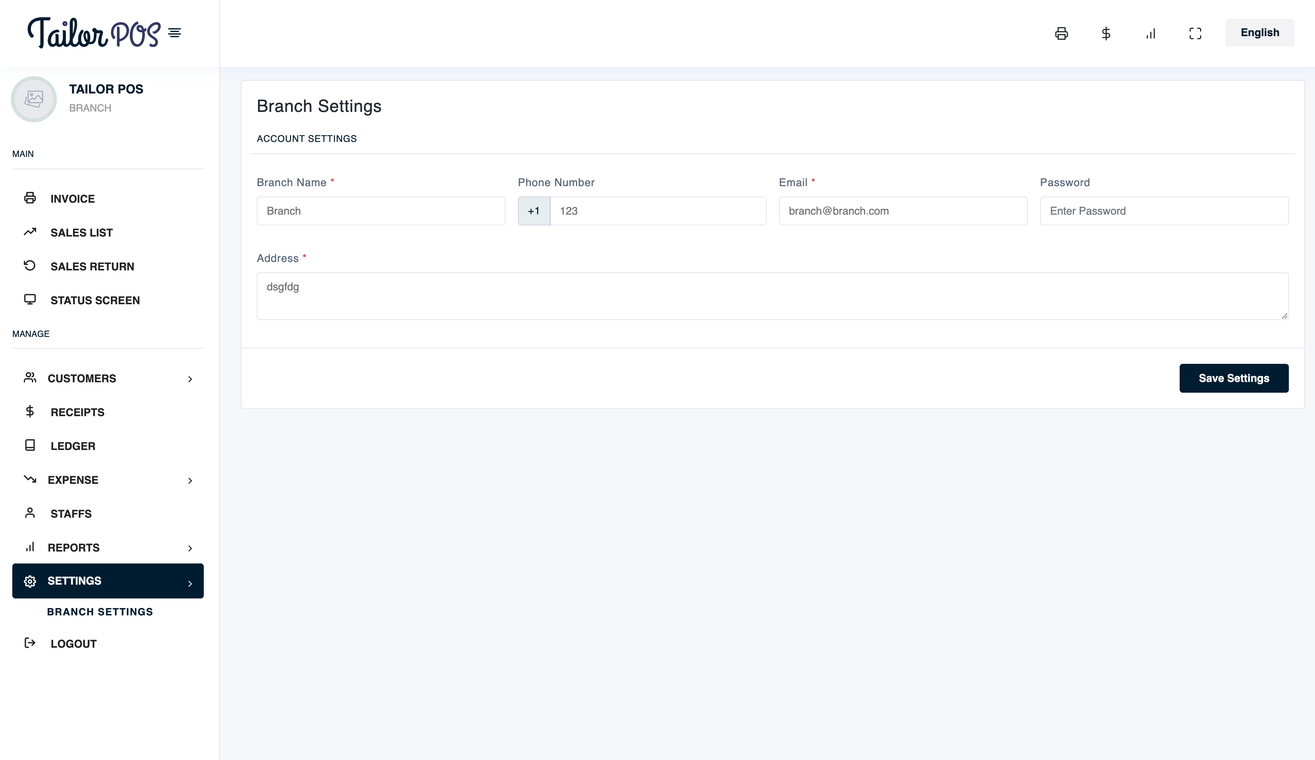Open the bar chart icon in header

[1150, 33]
